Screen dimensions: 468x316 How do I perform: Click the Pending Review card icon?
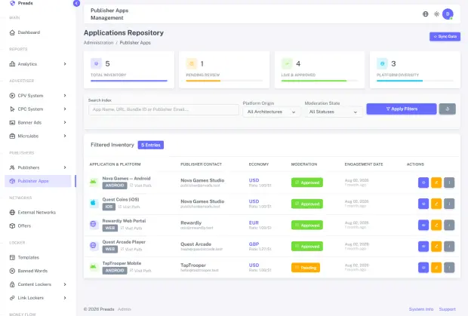pyautogui.click(x=191, y=63)
